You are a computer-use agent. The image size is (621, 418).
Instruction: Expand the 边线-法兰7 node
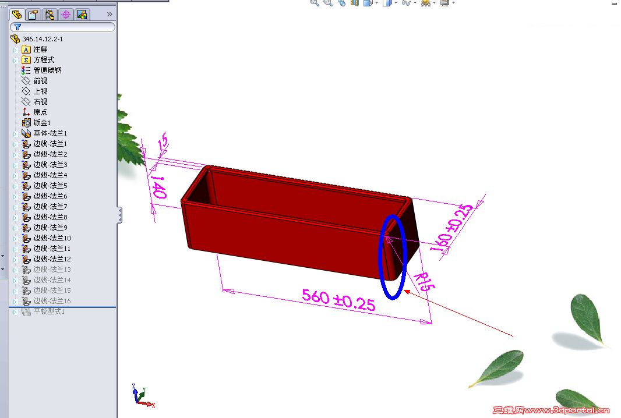[x=15, y=207]
